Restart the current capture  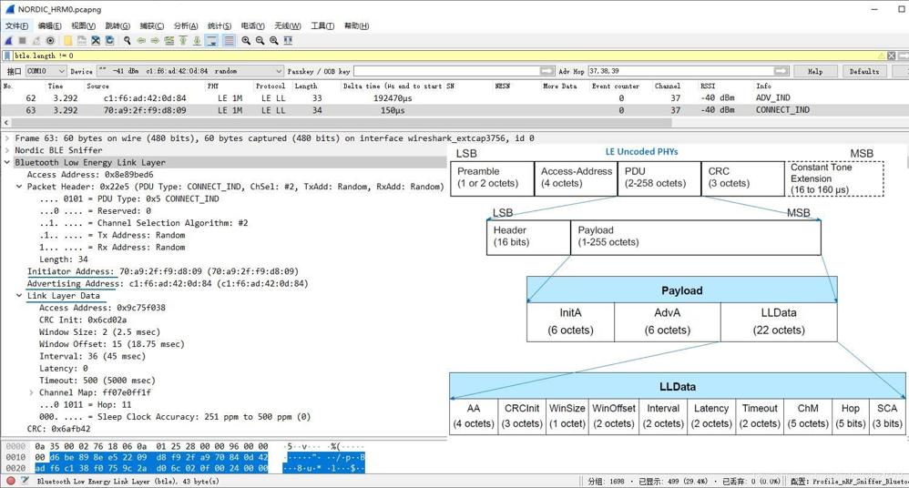click(x=36, y=41)
